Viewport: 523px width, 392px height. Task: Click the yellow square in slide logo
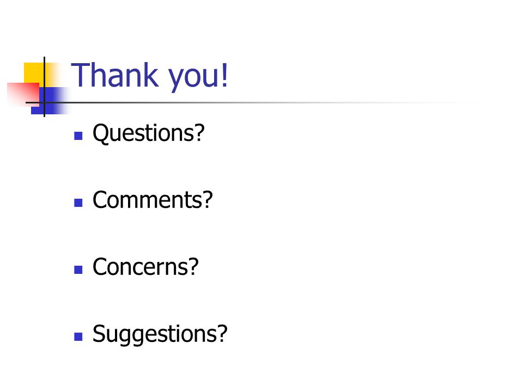[34, 72]
